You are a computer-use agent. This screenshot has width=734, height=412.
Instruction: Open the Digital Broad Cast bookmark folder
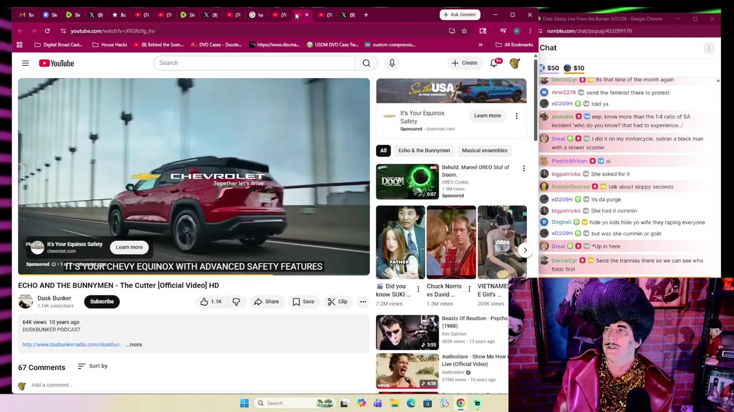pos(58,45)
